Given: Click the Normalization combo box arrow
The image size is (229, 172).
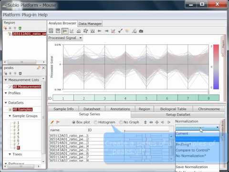Looking at the screenshot, I should coord(217,128).
